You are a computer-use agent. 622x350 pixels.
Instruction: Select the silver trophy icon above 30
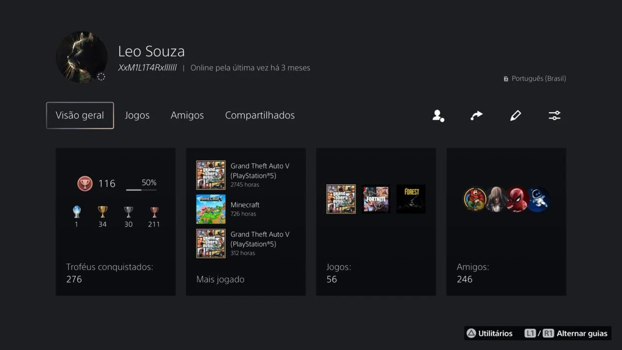(x=128, y=212)
